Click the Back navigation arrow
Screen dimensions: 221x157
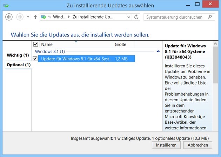coord(9,17)
